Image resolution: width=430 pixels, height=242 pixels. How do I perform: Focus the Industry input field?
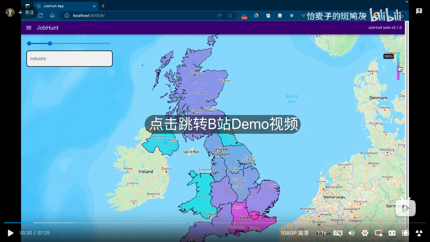click(70, 59)
